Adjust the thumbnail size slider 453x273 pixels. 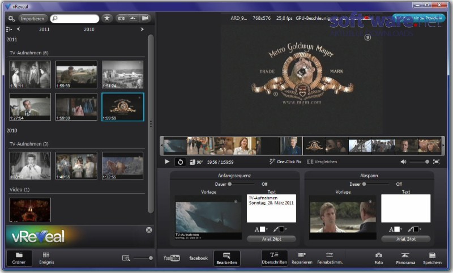(x=143, y=258)
